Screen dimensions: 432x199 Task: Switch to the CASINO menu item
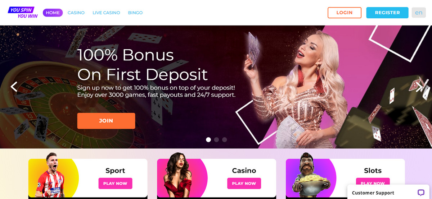[x=76, y=13]
